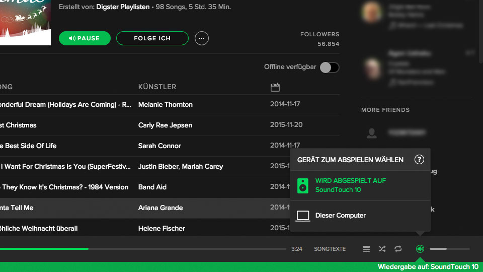Click the green speaker device icon

[420, 249]
